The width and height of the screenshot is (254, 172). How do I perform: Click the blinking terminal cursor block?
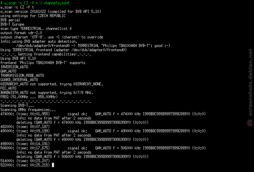coord(53,165)
